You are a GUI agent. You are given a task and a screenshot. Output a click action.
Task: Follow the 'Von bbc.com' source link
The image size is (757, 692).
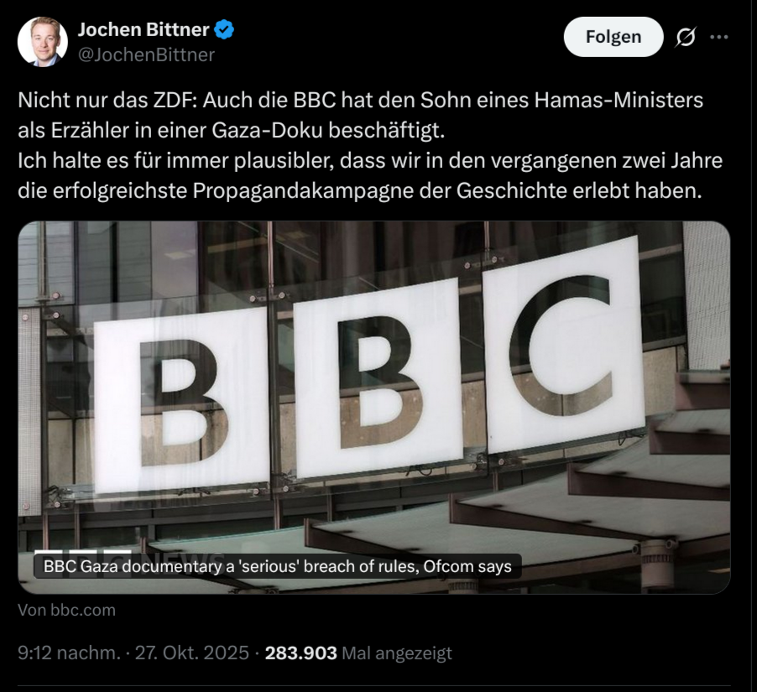pyautogui.click(x=66, y=610)
